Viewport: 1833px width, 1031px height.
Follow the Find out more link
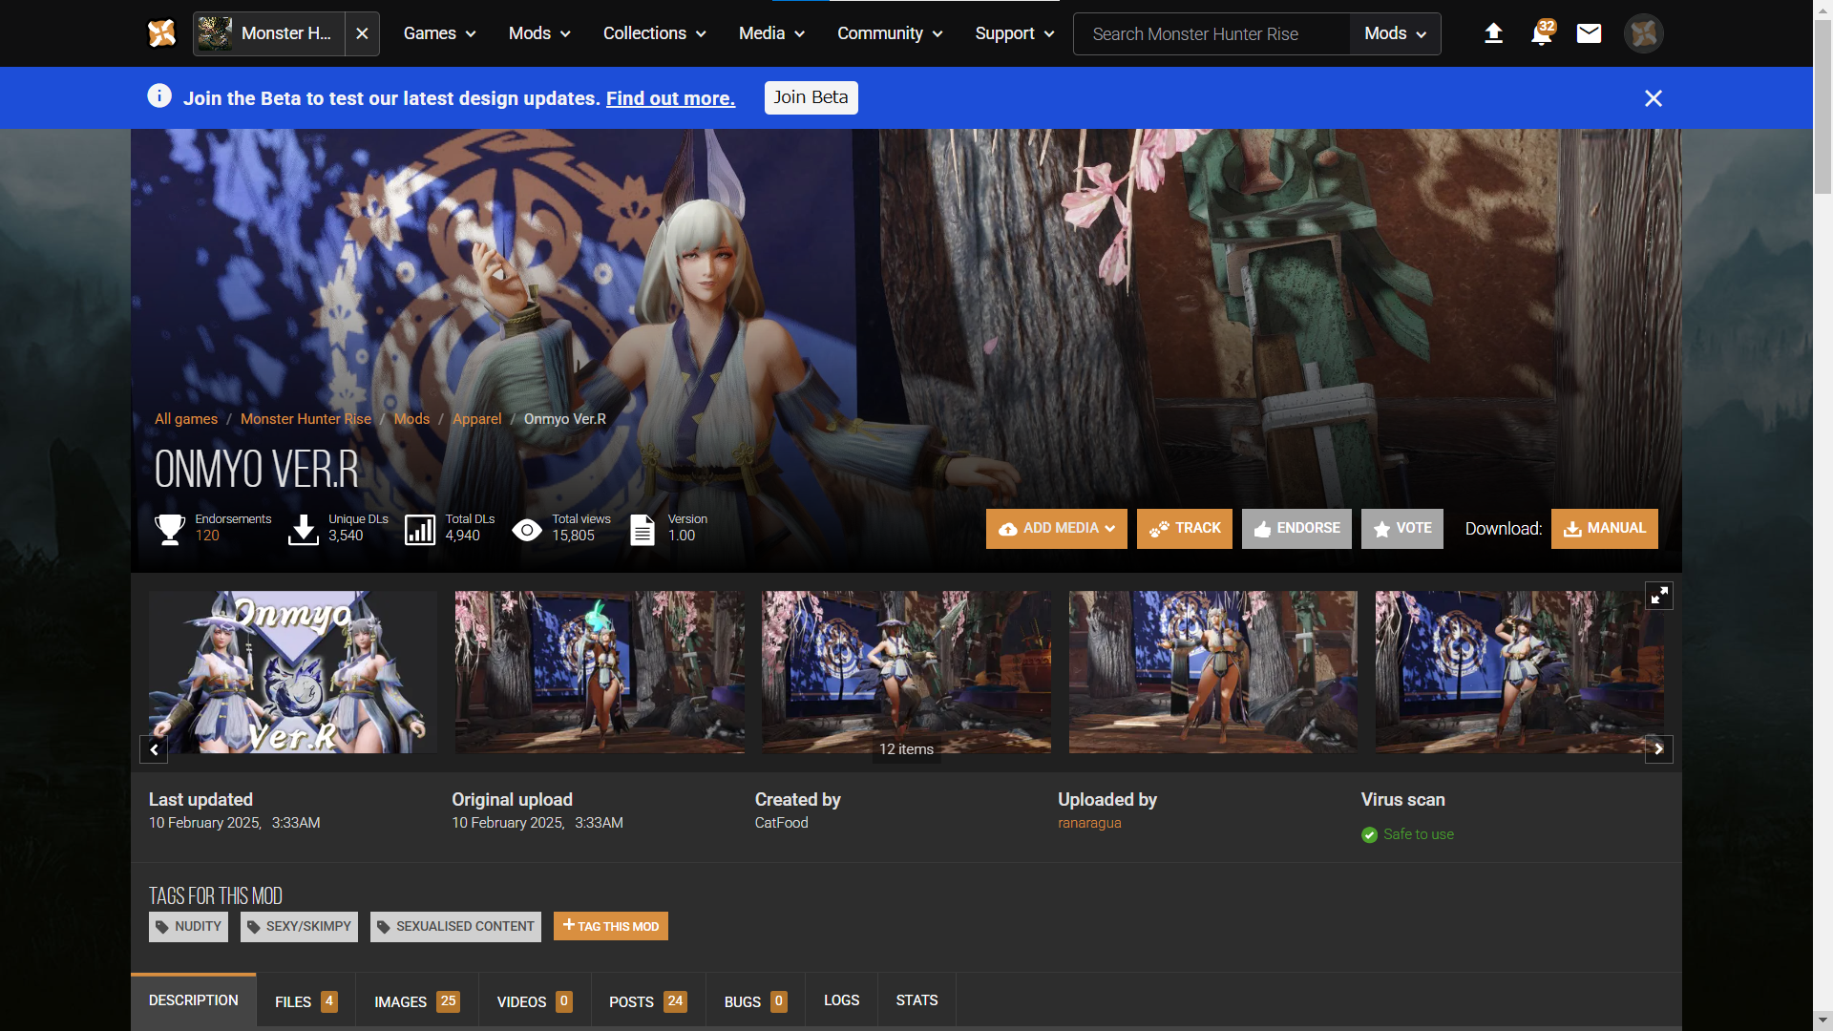(670, 98)
